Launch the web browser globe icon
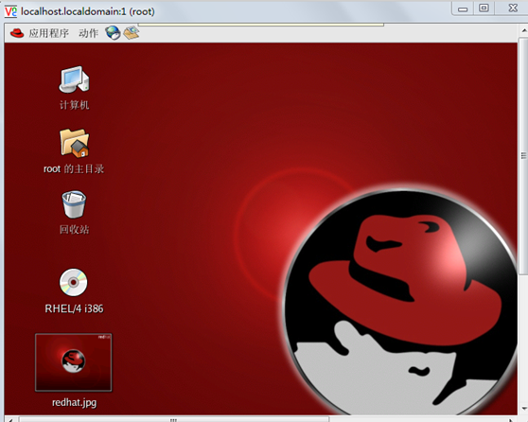The height and width of the screenshot is (422, 528). [x=113, y=33]
